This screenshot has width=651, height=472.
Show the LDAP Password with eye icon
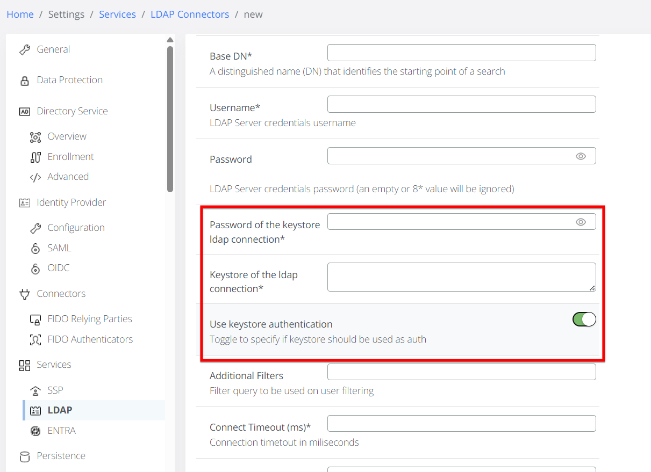[581, 156]
